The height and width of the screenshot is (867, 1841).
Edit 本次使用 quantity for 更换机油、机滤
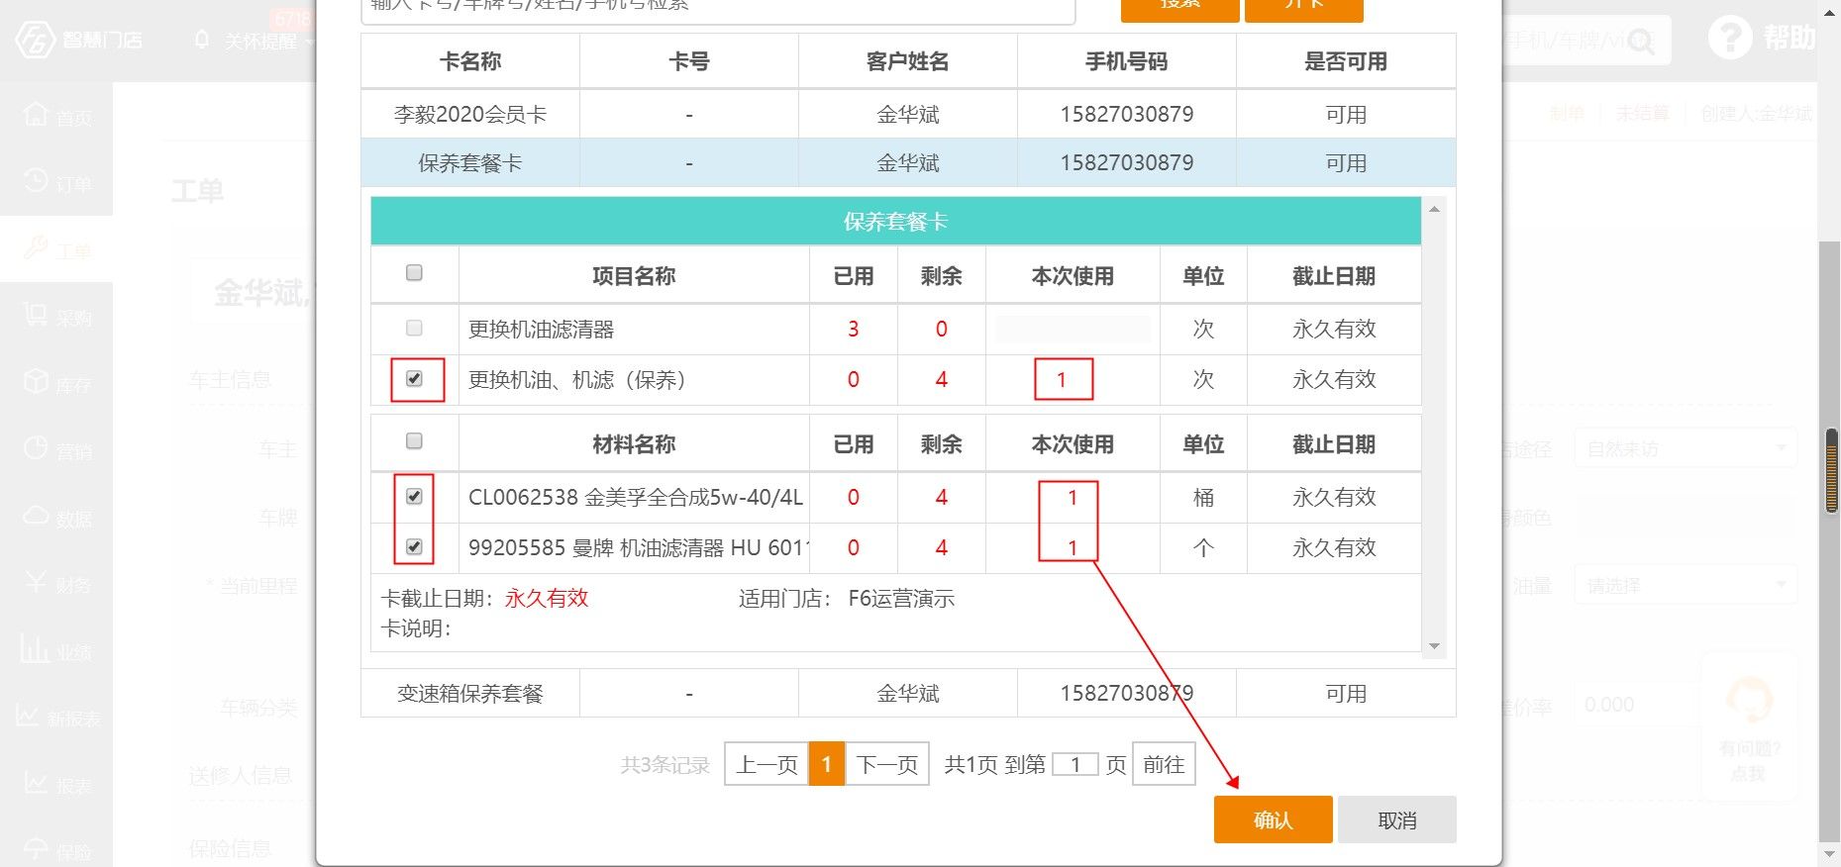[1073, 379]
